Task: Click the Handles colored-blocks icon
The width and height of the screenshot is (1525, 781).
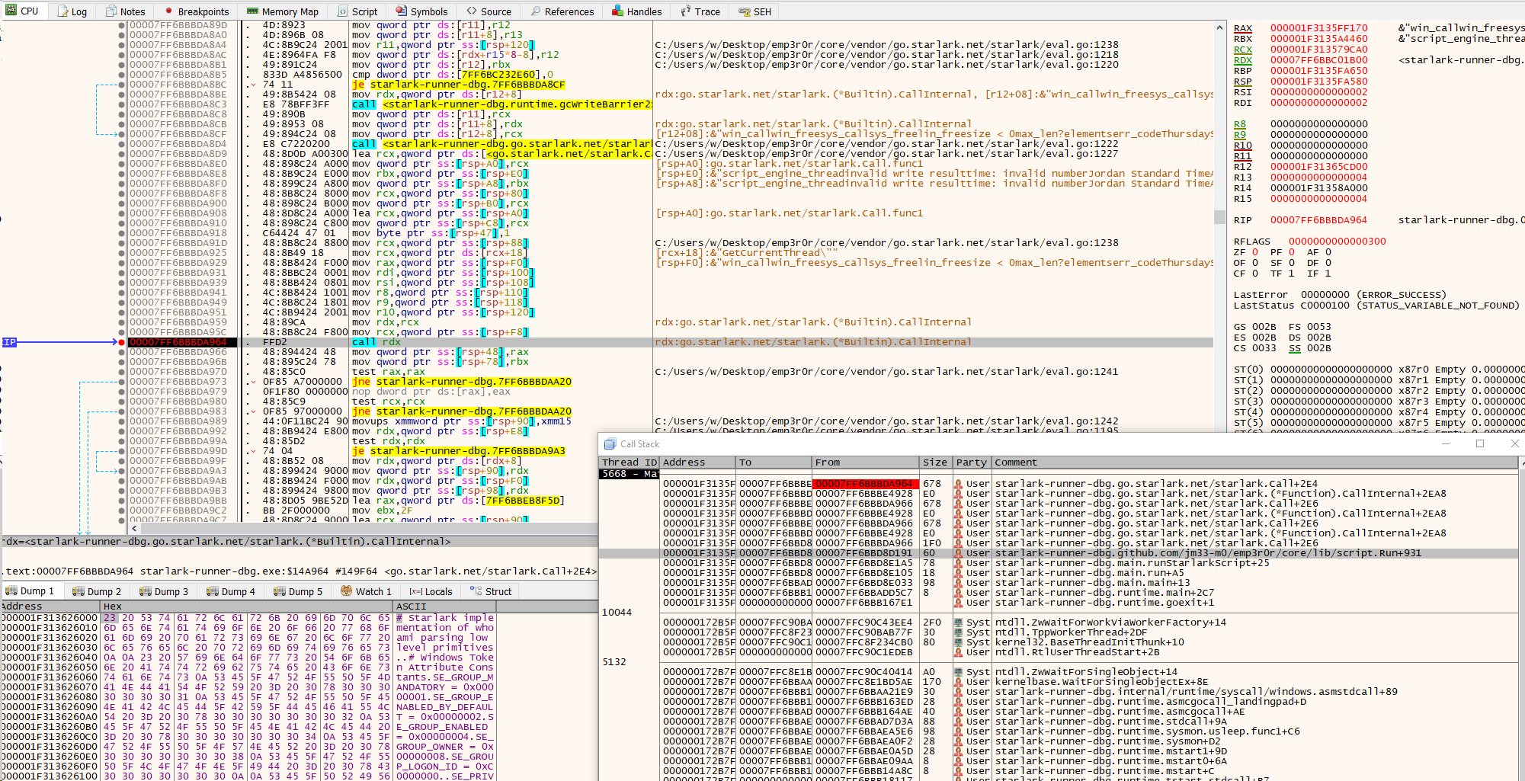Action: 617,11
